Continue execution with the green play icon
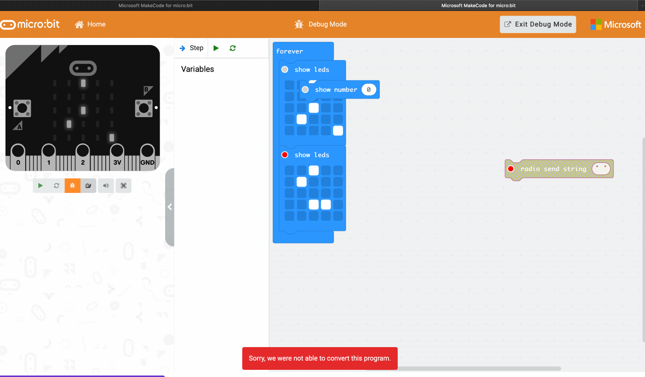 pyautogui.click(x=216, y=48)
